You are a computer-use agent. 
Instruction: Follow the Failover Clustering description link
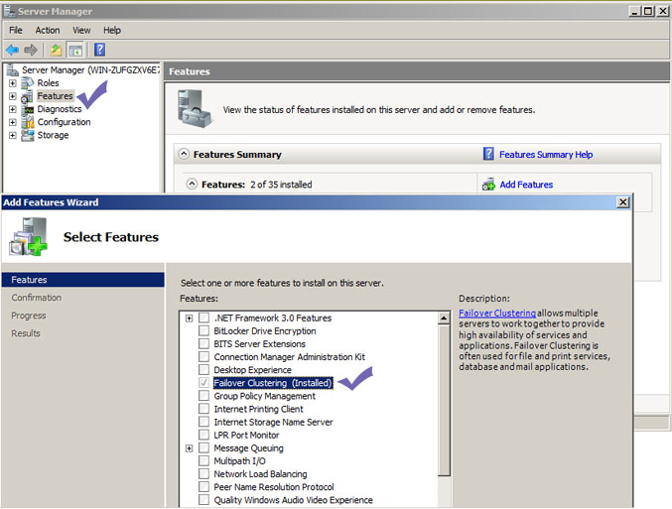tap(497, 314)
